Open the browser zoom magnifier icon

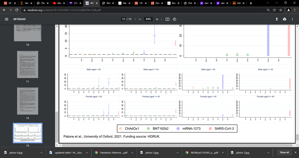click(x=268, y=10)
